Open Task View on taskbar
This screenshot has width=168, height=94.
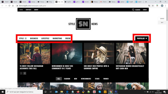pos(51,92)
